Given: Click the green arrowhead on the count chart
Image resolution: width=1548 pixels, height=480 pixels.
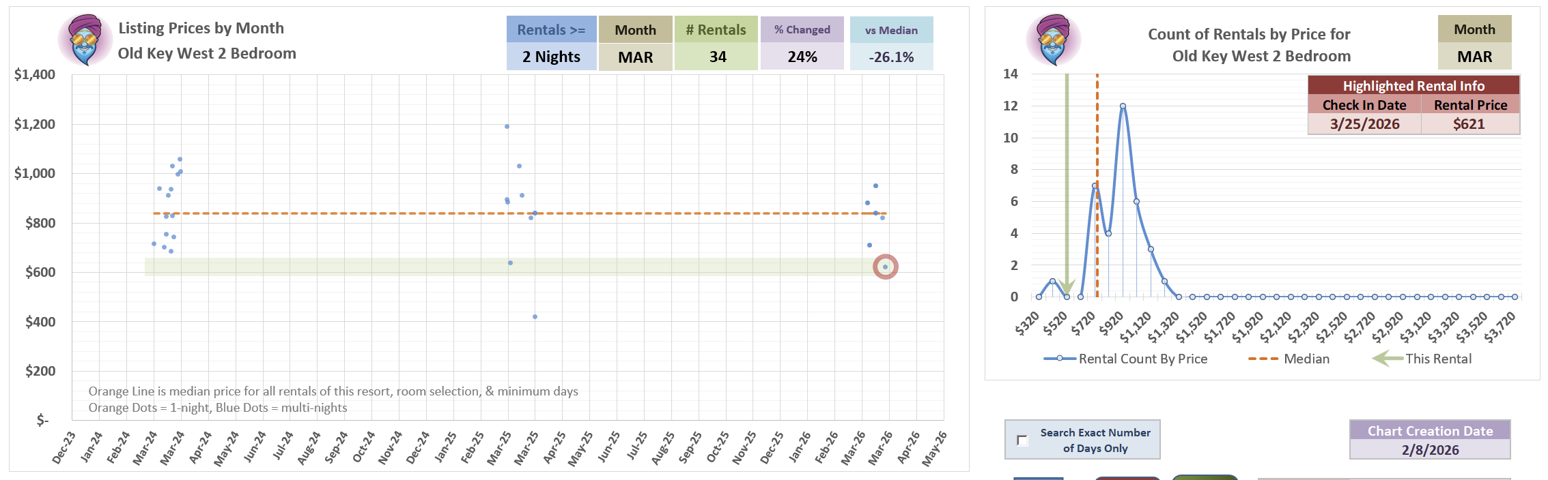Looking at the screenshot, I should (x=1067, y=288).
